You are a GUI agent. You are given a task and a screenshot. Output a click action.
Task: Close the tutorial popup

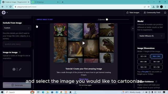click(115, 25)
